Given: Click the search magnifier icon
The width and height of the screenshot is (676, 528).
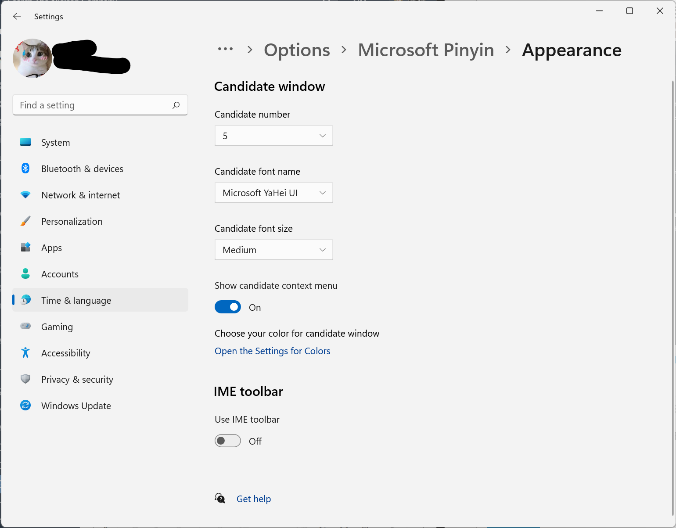Looking at the screenshot, I should pyautogui.click(x=176, y=105).
